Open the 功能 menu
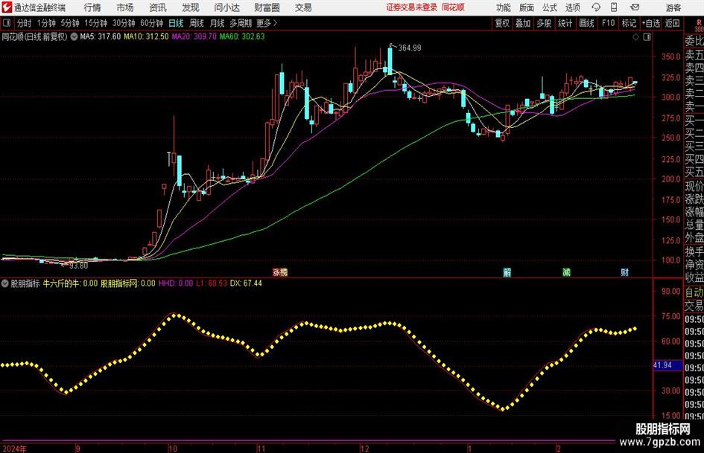The height and width of the screenshot is (453, 704). click(x=504, y=7)
